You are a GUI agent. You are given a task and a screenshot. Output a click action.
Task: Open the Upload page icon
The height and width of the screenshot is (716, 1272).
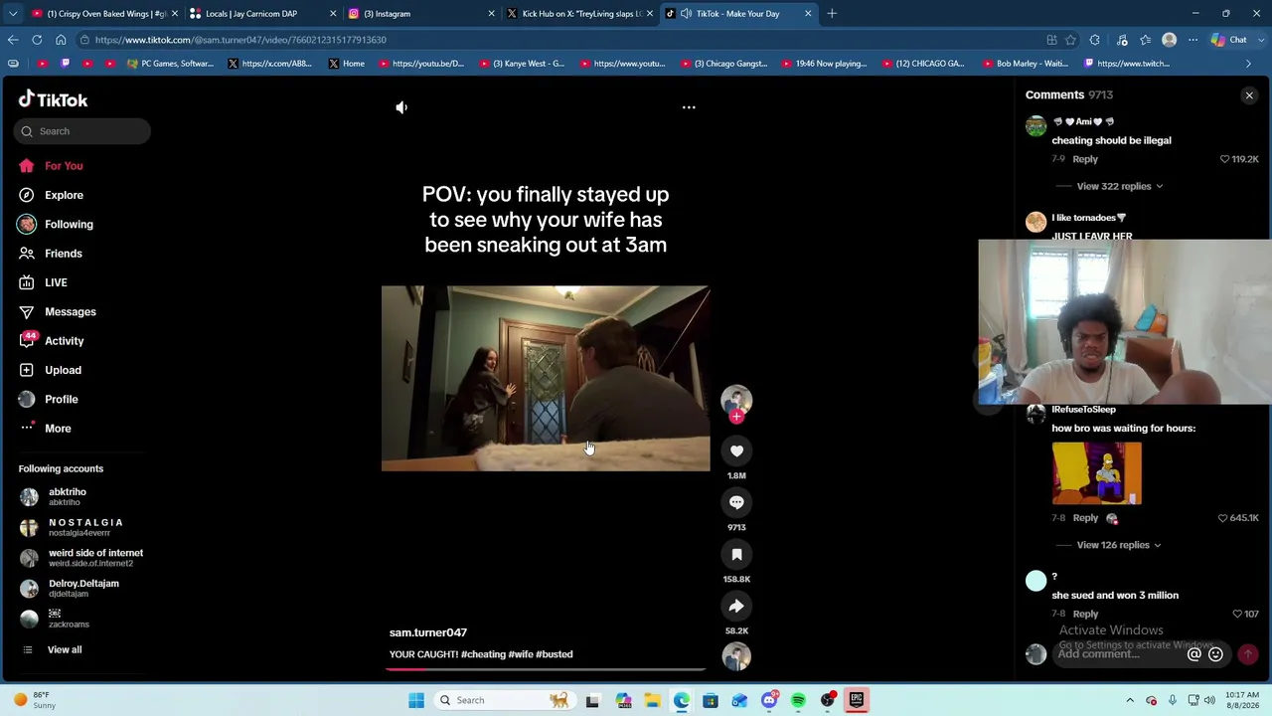click(27, 370)
